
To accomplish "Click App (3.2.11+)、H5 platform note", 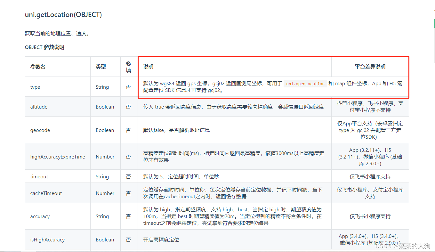I will [x=370, y=157].
